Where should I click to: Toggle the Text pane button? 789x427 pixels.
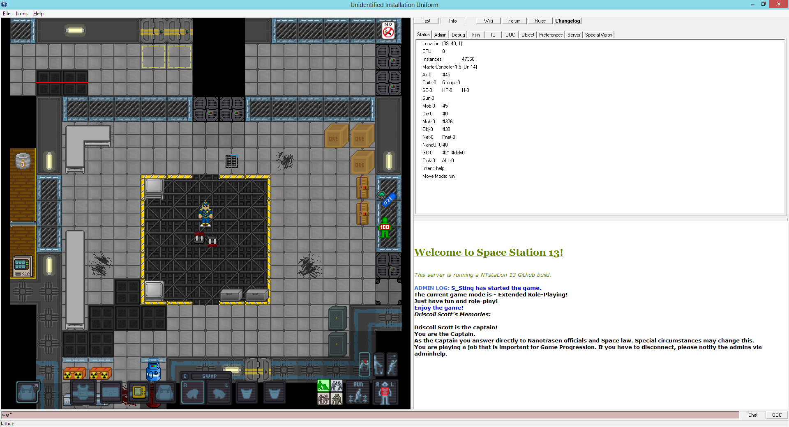[x=426, y=21]
